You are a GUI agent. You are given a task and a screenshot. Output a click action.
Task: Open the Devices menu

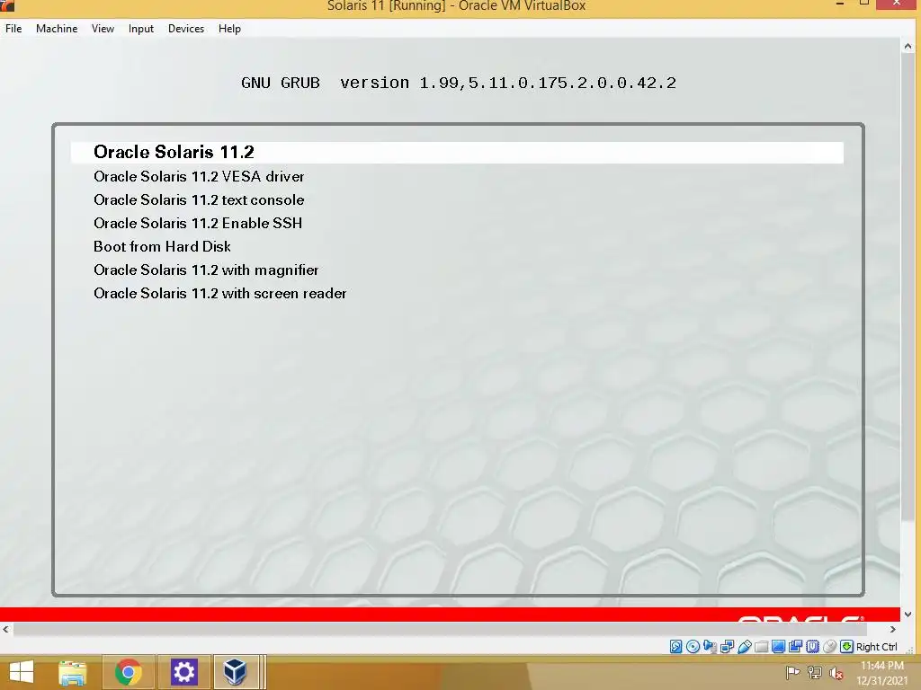[x=186, y=28]
